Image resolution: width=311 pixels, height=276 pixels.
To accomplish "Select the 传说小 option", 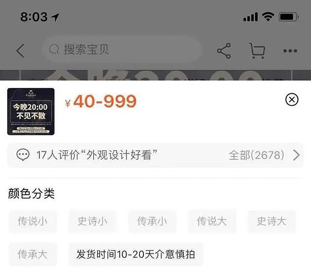I will (33, 221).
